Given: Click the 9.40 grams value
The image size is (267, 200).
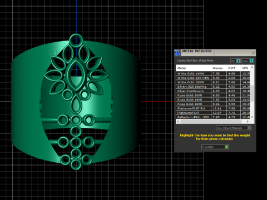Looking at the screenshot, I should click(x=216, y=78).
